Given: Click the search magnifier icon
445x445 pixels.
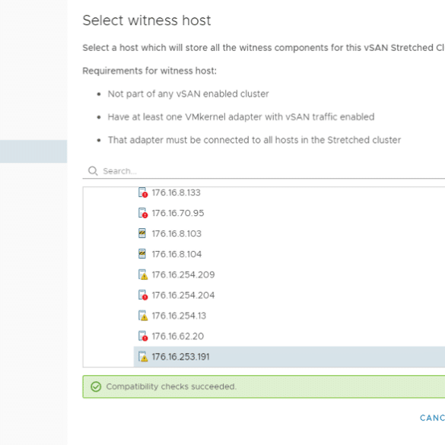Looking at the screenshot, I should [x=93, y=171].
